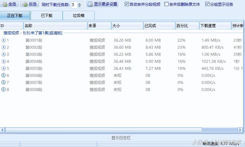The height and width of the screenshot is (147, 245).
Task: Expand the 显示日志栏 log bar
Action: point(121,138)
